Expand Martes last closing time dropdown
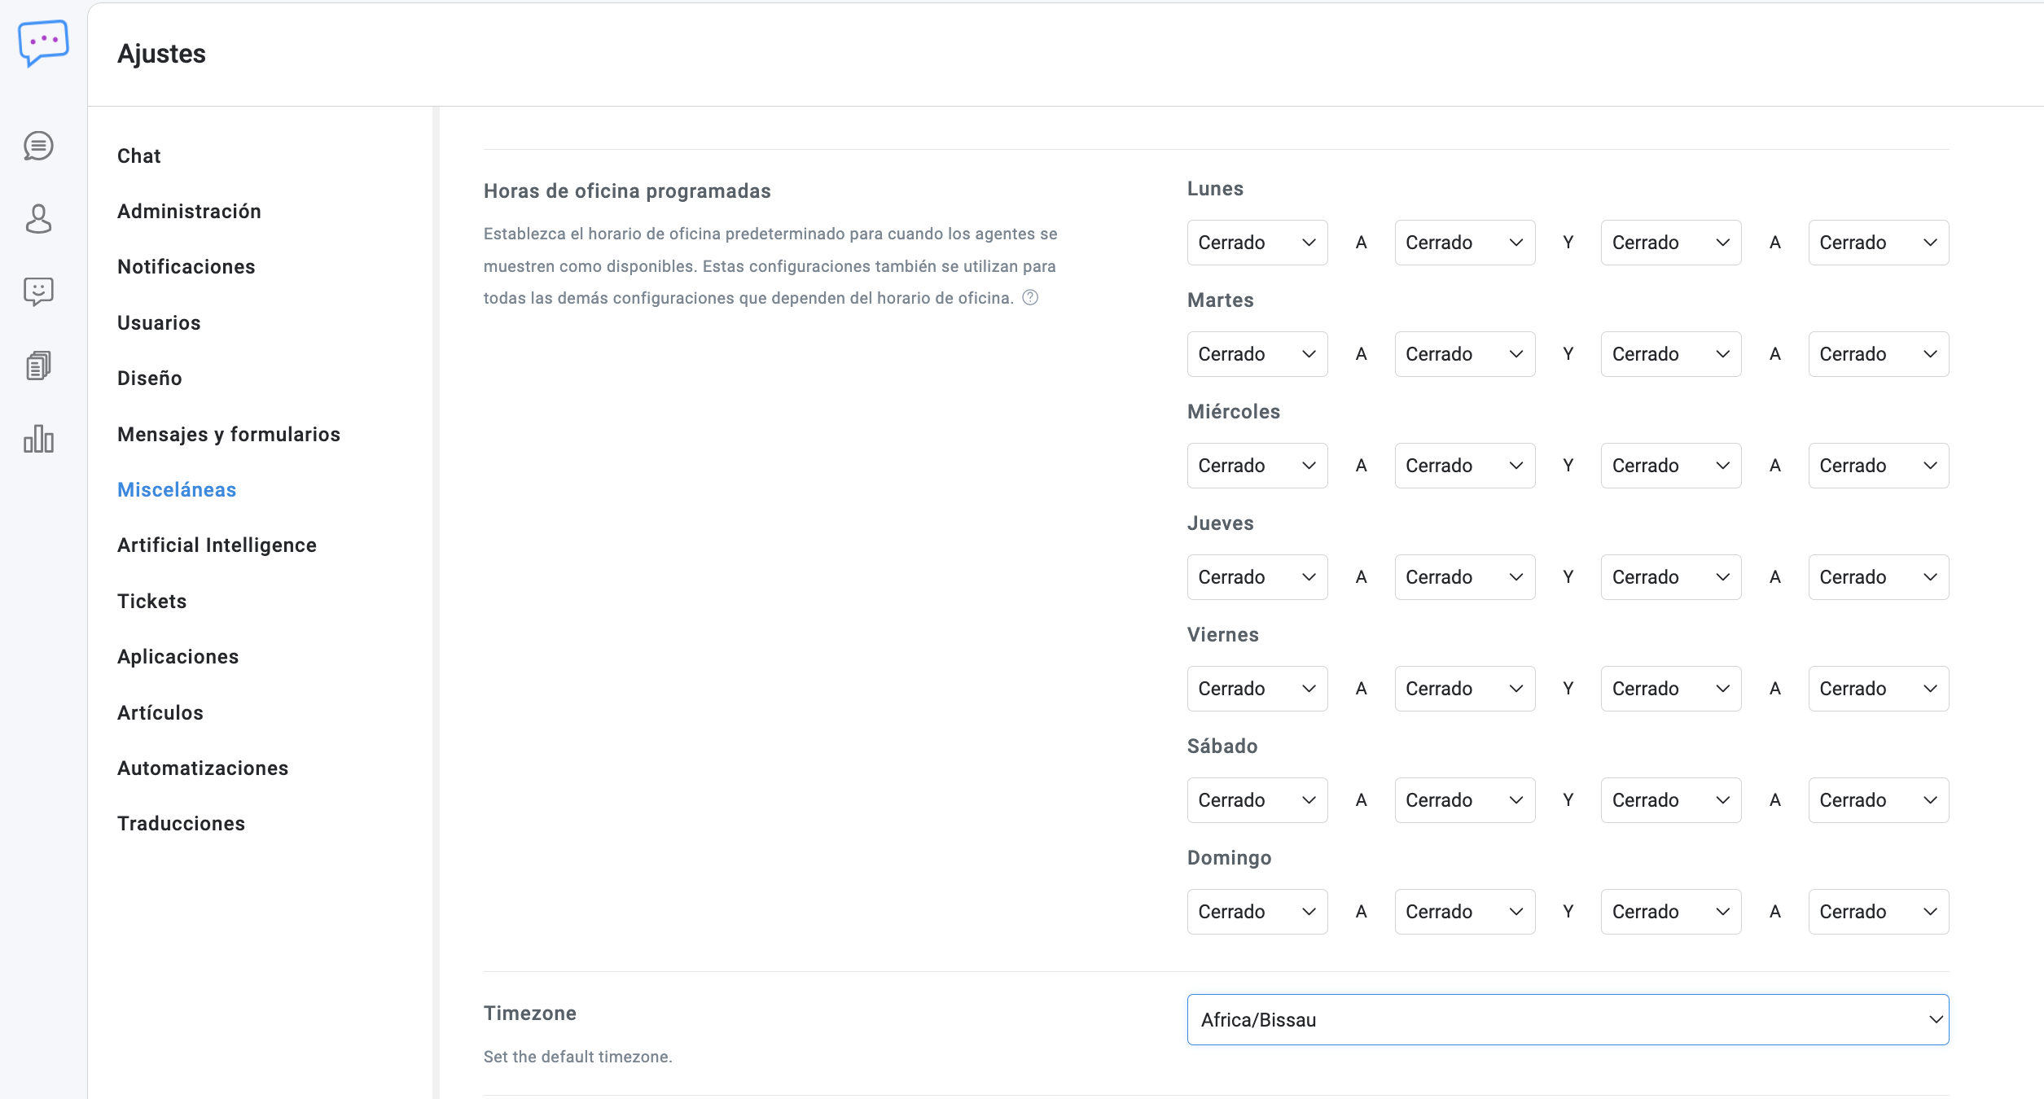This screenshot has width=2044, height=1099. [1878, 354]
